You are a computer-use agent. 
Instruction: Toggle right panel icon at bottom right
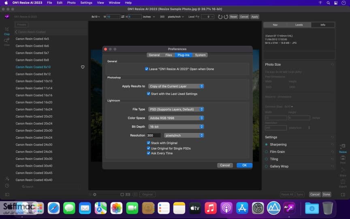(x=343, y=195)
